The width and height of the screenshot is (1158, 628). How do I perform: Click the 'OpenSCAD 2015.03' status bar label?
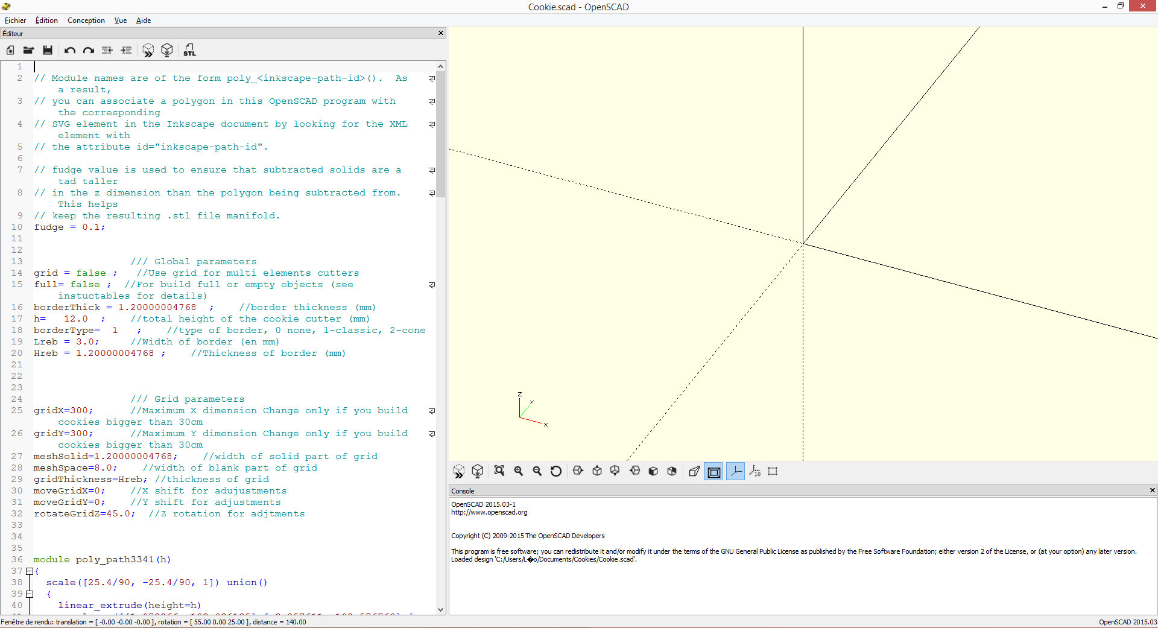coord(1128,622)
